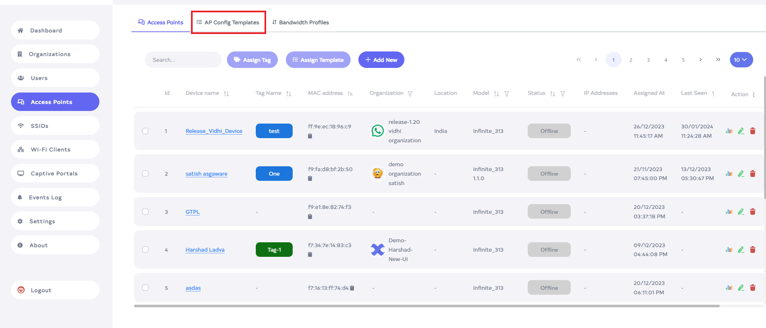Image resolution: width=766 pixels, height=328 pixels.
Task: Click the statistics chart icon for Release_Vidhi_Device
Action: [x=729, y=131]
